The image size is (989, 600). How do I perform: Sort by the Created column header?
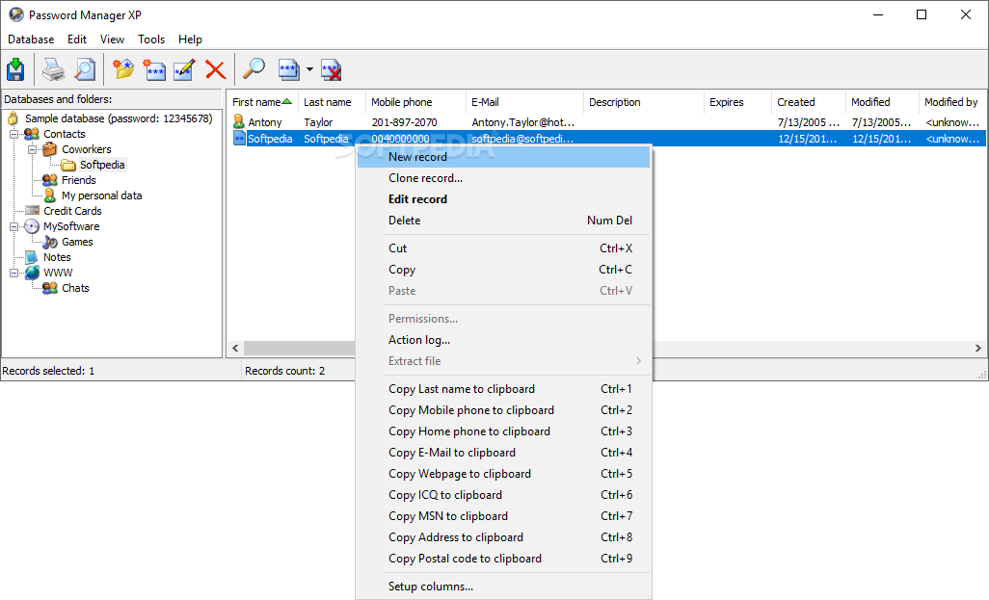pos(809,102)
